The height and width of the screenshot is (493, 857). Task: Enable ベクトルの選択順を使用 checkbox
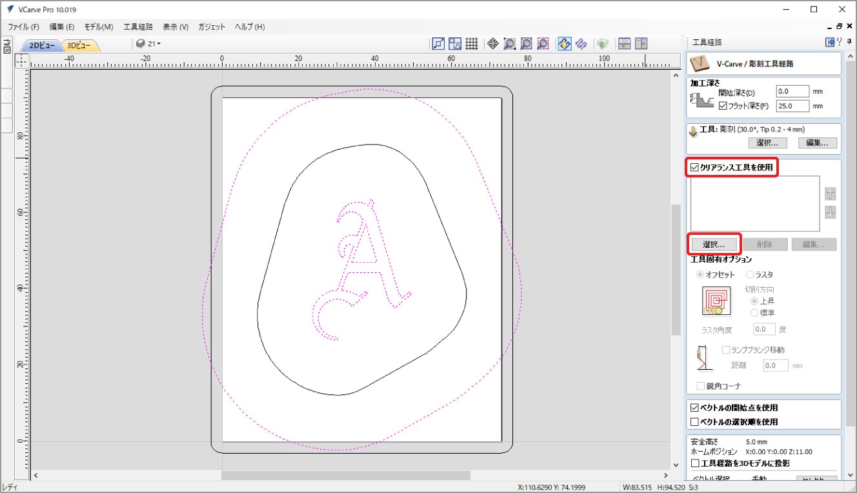click(694, 422)
